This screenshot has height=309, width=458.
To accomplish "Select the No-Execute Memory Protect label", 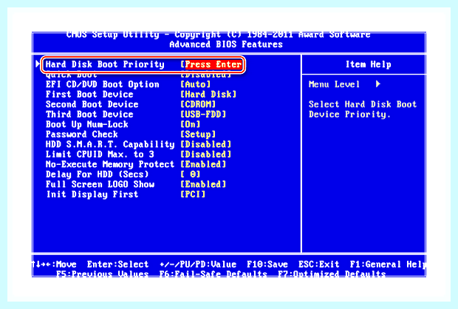I will [x=110, y=164].
